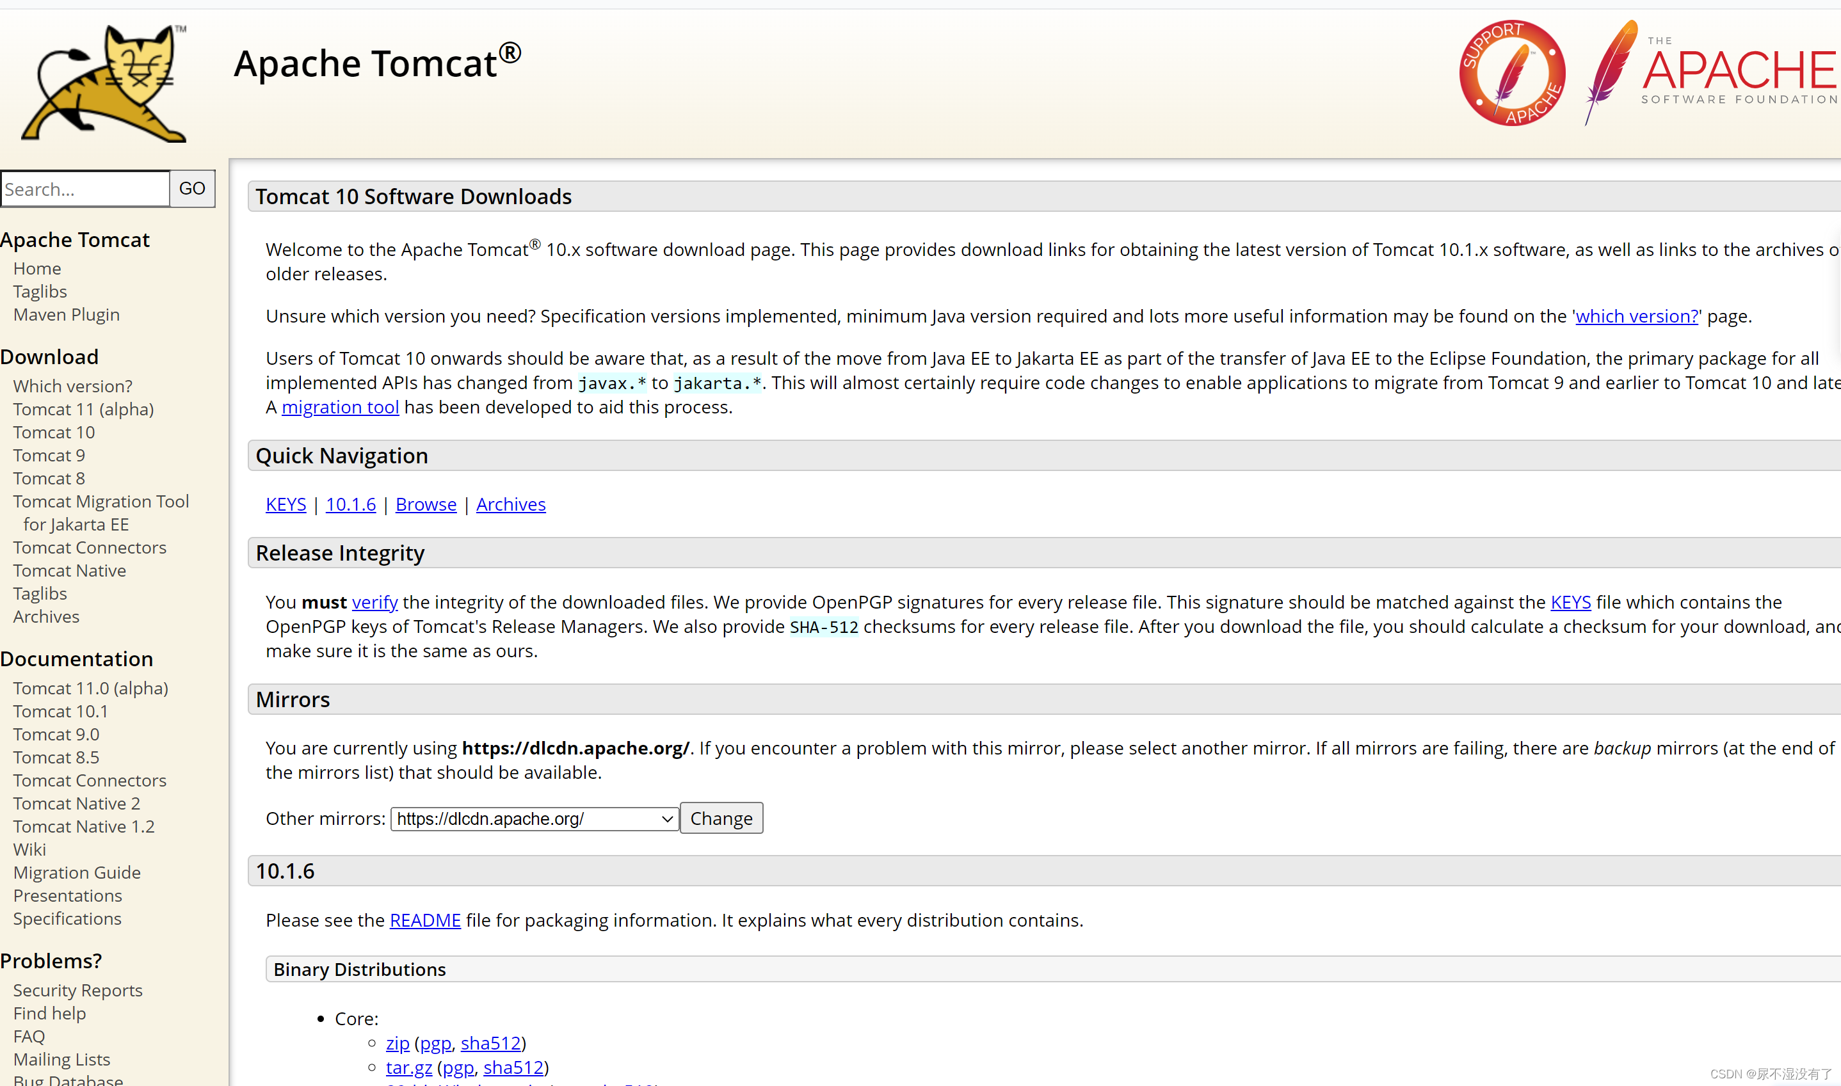
Task: Select Tomcat 8 download link
Action: (x=49, y=479)
